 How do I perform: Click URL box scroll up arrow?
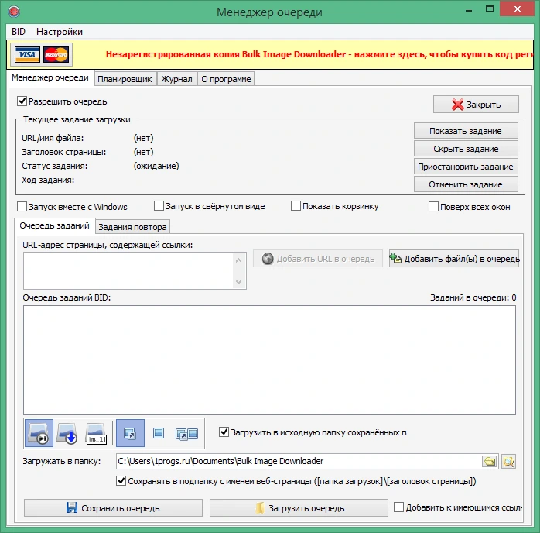(238, 260)
